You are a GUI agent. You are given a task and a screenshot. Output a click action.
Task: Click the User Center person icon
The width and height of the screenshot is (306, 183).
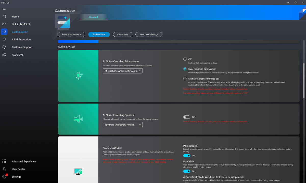point(4,169)
